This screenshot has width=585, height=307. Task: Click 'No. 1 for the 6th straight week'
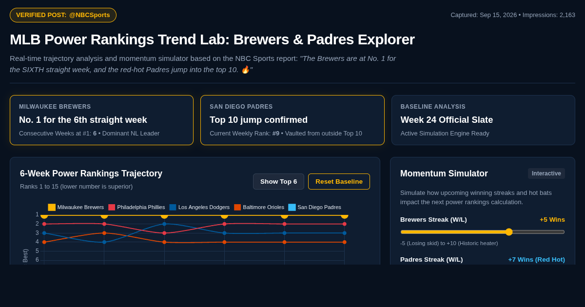coord(83,120)
